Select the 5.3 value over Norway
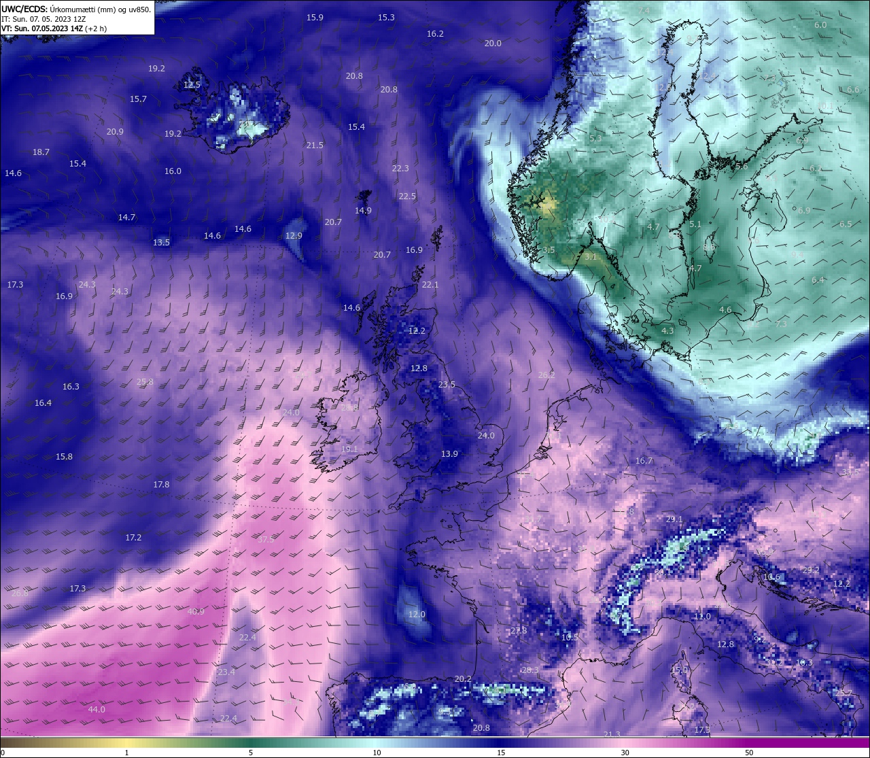The image size is (870, 758). click(x=595, y=139)
